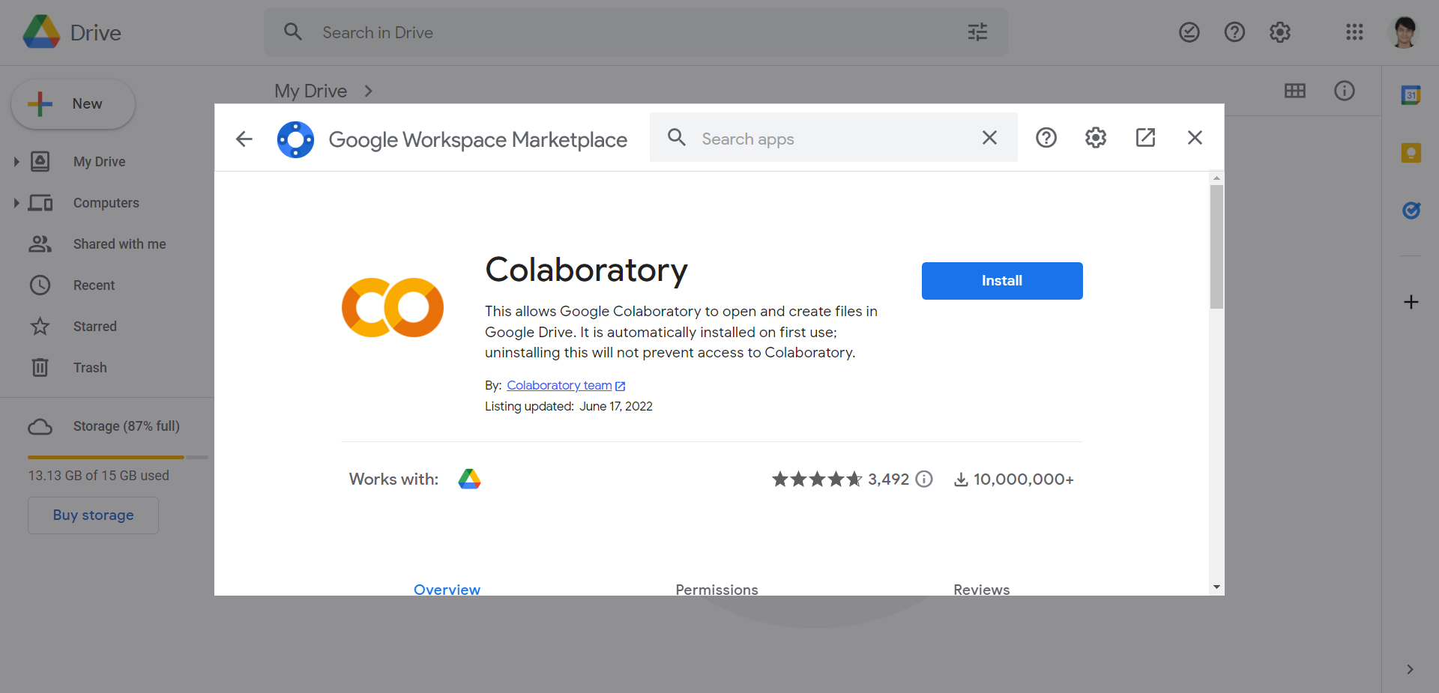Install the Colaboratory app
The width and height of the screenshot is (1439, 693).
[x=1001, y=280]
